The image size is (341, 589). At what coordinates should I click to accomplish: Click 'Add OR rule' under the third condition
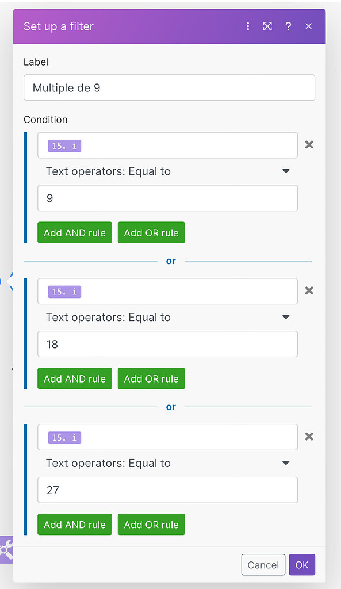pos(151,524)
